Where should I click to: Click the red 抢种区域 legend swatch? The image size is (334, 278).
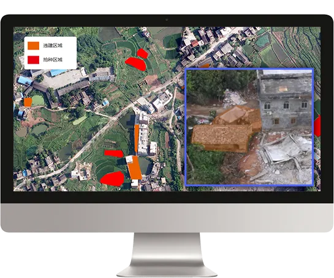pos(34,60)
